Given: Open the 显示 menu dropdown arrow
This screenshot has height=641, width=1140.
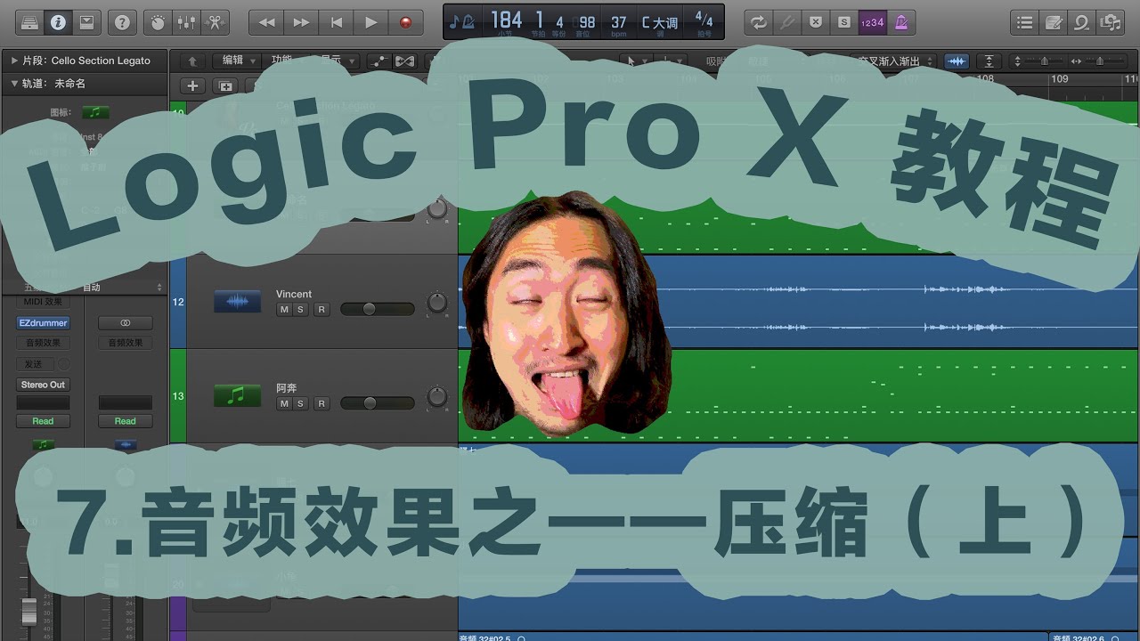Looking at the screenshot, I should [x=353, y=61].
